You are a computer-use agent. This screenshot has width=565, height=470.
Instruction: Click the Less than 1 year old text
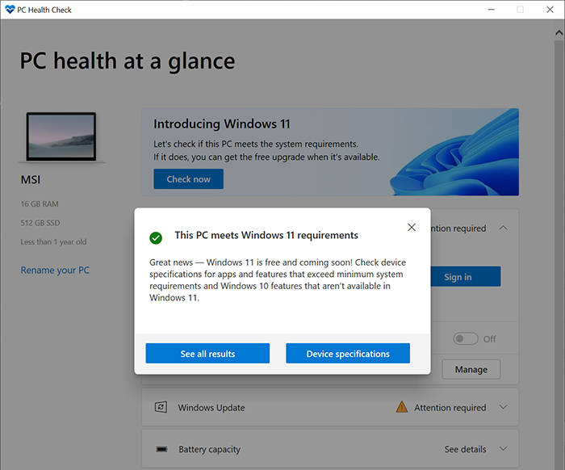click(53, 241)
